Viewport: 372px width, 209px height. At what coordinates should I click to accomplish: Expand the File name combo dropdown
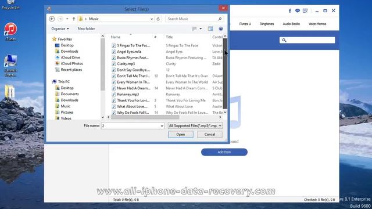tap(162, 126)
